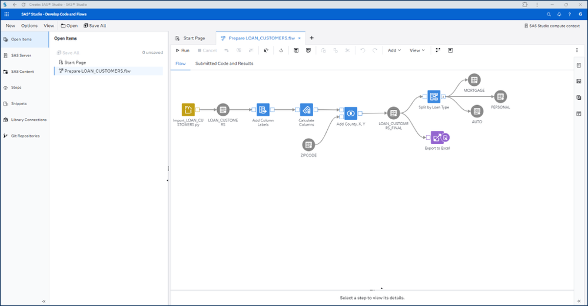Switch to Submitted Code and Results tab

(224, 63)
